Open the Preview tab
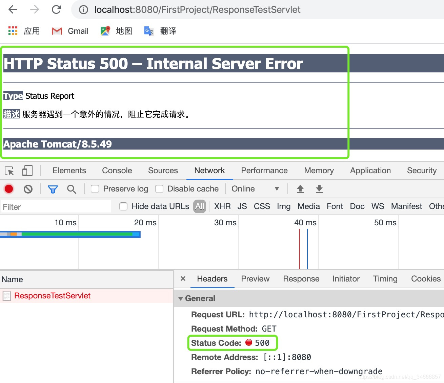The height and width of the screenshot is (383, 444). 255,279
